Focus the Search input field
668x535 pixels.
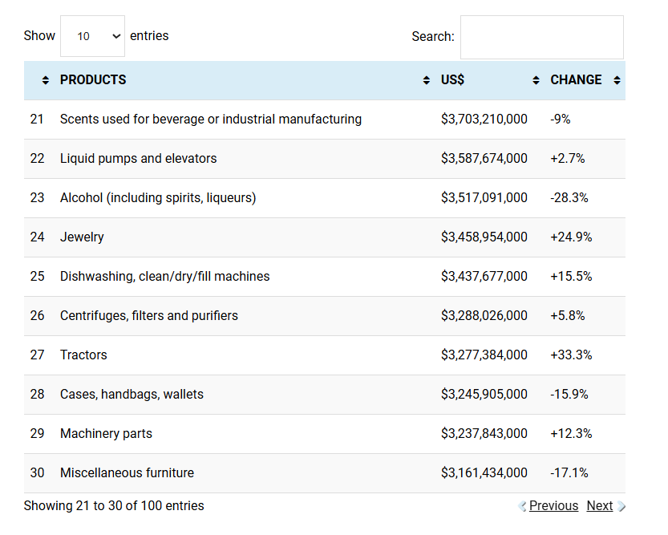click(542, 38)
